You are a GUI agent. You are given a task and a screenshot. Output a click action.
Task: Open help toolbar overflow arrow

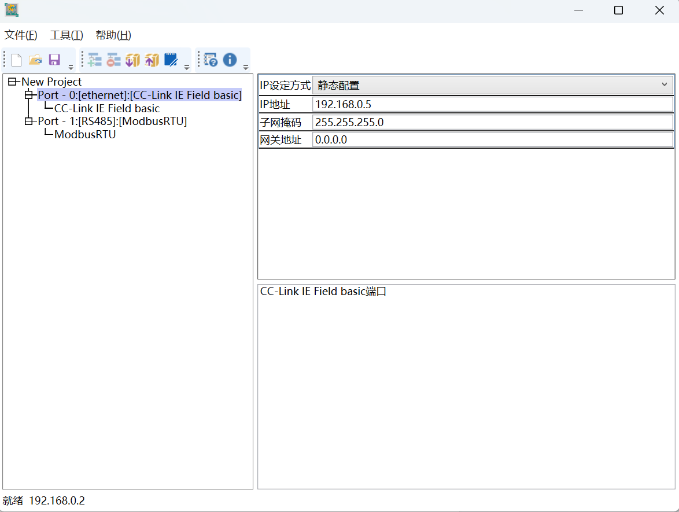(x=246, y=67)
